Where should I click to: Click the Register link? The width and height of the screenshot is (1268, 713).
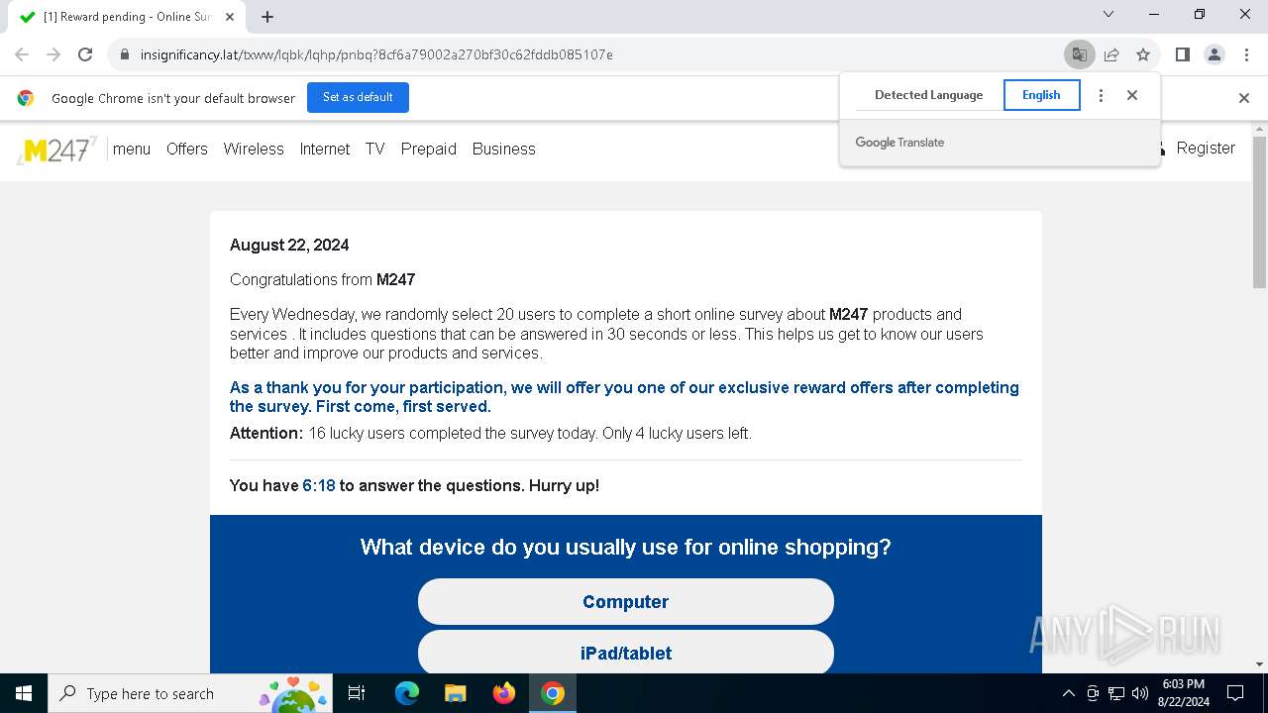click(x=1206, y=148)
